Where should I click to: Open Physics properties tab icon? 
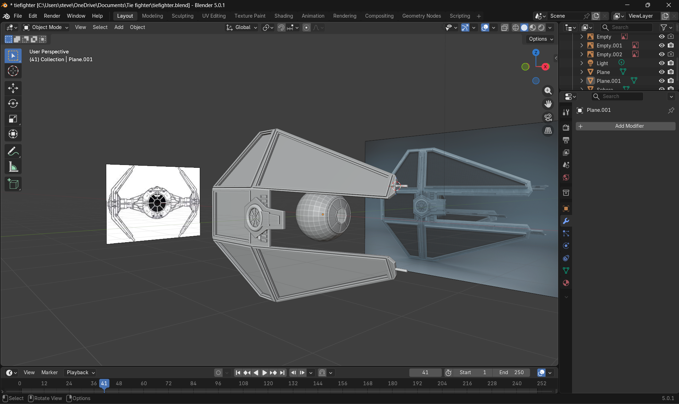pos(566,246)
